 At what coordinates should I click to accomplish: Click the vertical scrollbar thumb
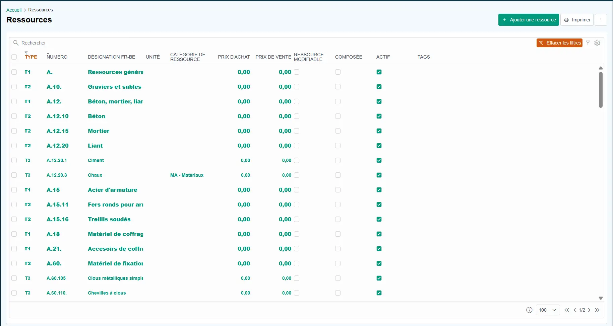point(601,90)
